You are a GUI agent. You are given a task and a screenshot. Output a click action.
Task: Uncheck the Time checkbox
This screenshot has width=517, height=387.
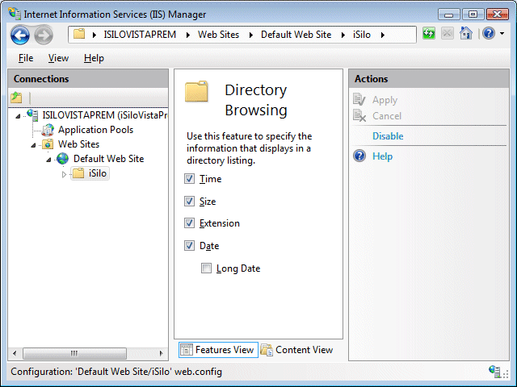190,179
